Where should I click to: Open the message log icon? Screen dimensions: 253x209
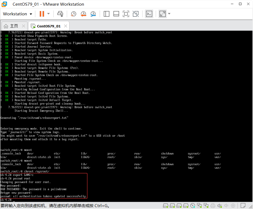[x=243, y=206]
